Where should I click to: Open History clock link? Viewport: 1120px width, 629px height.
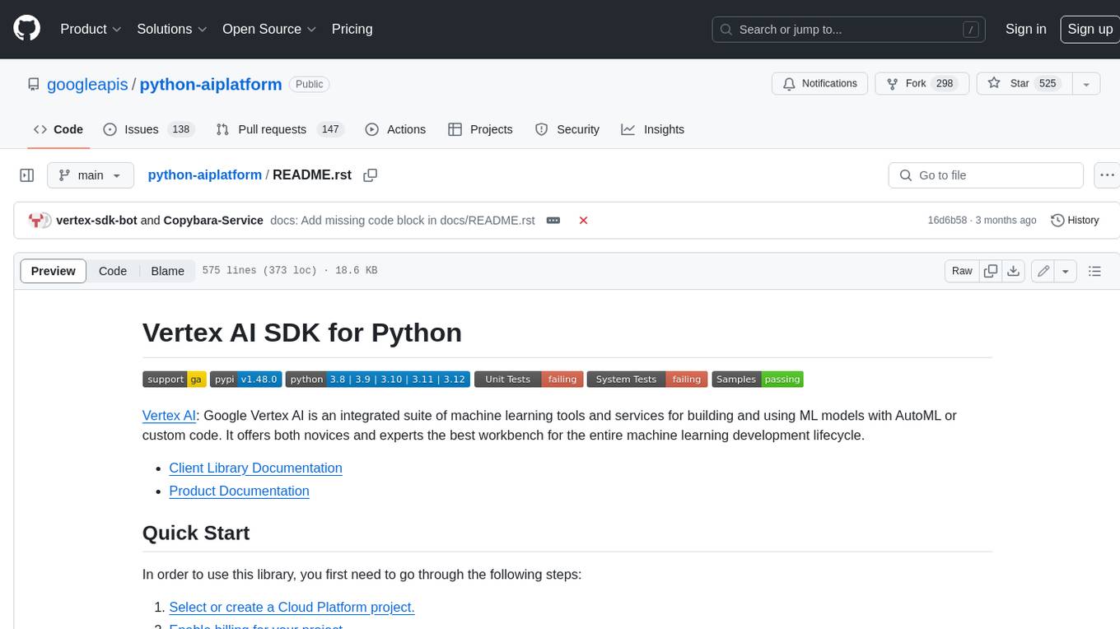coord(1075,221)
